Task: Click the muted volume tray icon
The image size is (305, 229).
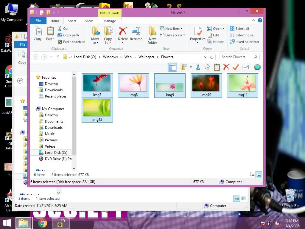Action: pyautogui.click(x=277, y=223)
